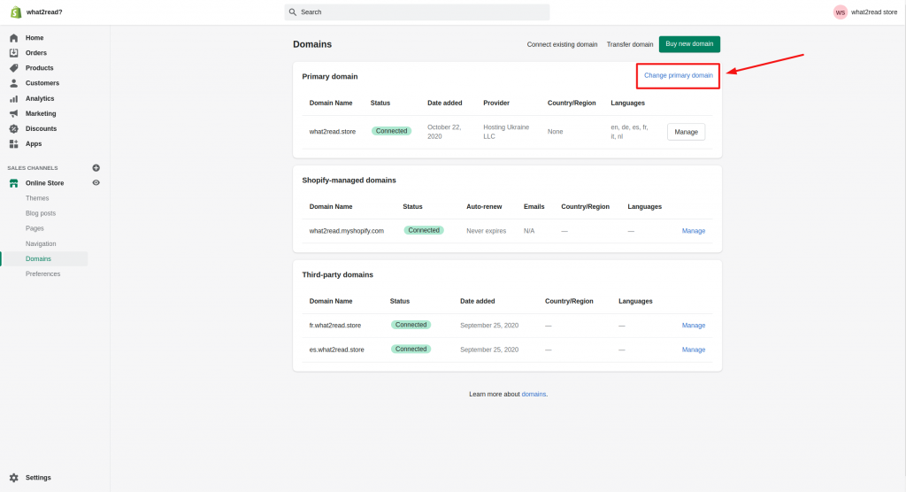Click the what2read.store domain name

[333, 132]
